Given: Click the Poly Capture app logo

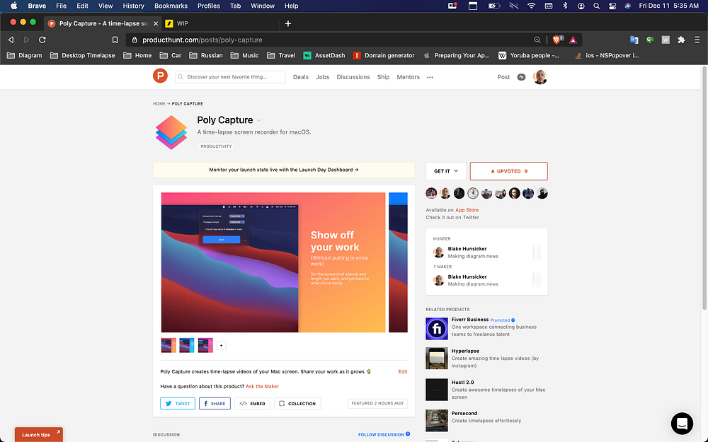Looking at the screenshot, I should tap(171, 132).
